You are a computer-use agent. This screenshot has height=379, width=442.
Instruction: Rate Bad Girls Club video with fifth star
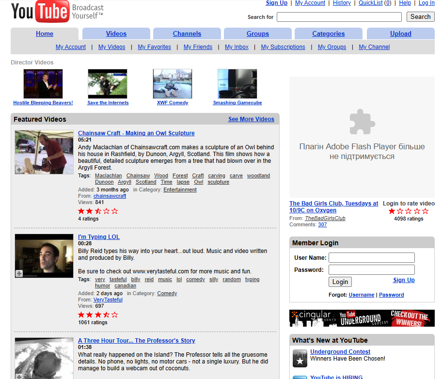pos(426,211)
